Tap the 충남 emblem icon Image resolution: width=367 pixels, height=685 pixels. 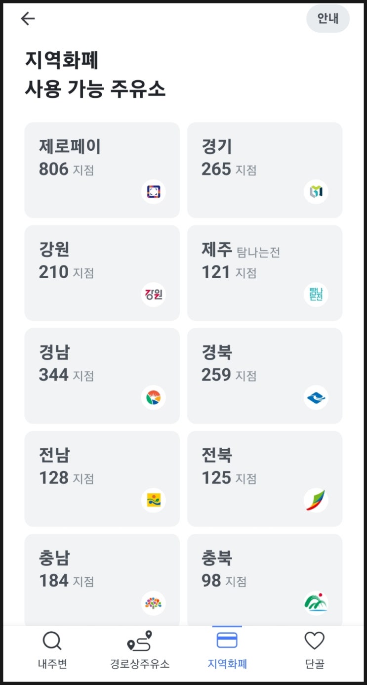153,603
